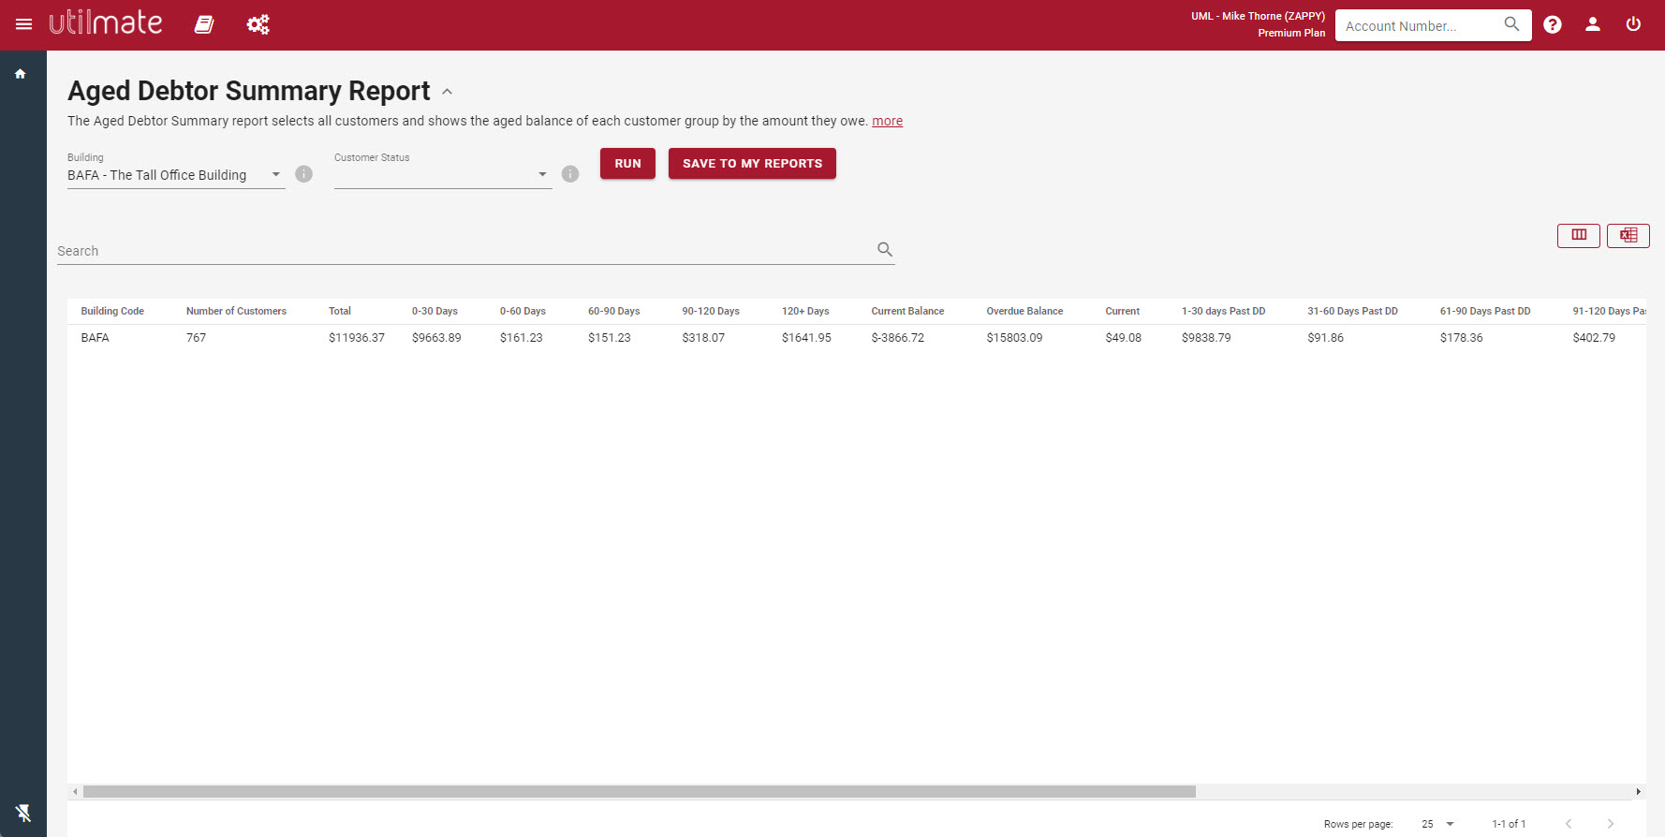Open the 'more' description link
The image size is (1665, 837).
(x=888, y=121)
